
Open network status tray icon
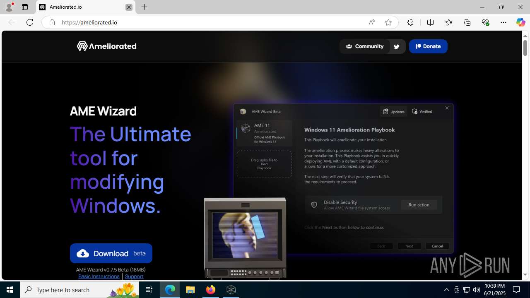(467, 290)
